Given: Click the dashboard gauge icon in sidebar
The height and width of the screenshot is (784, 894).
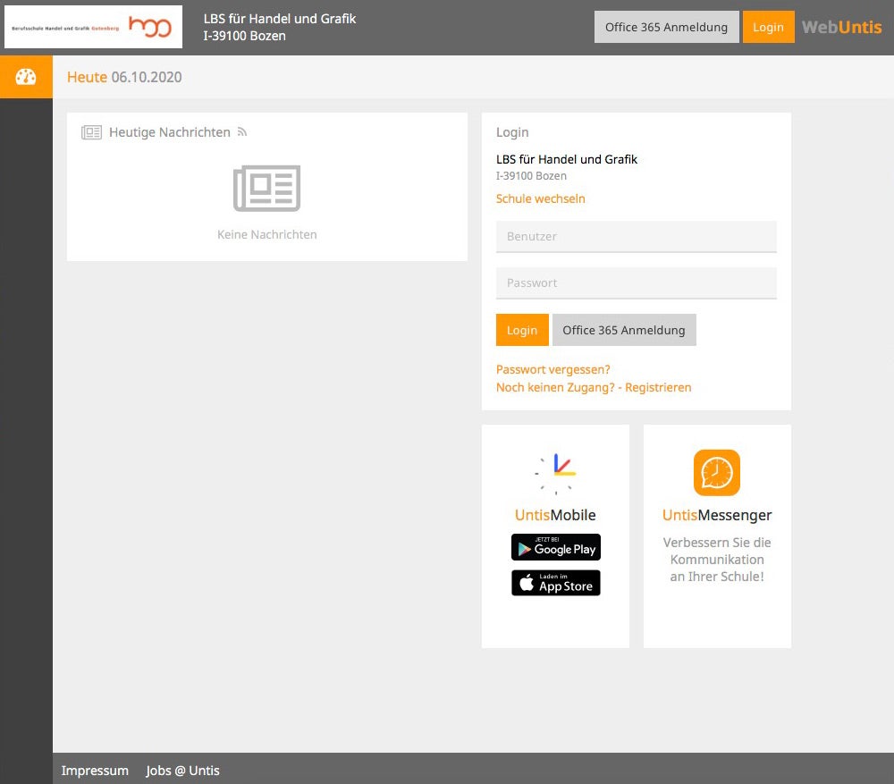Looking at the screenshot, I should pos(26,77).
